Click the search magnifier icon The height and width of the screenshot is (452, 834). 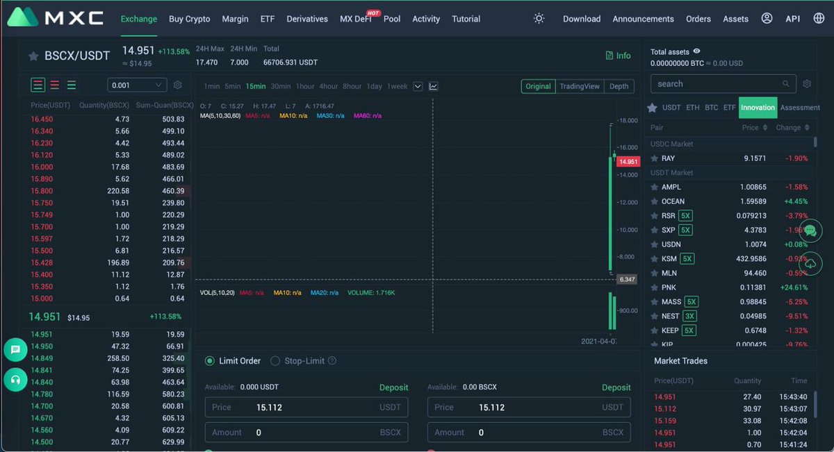point(787,84)
